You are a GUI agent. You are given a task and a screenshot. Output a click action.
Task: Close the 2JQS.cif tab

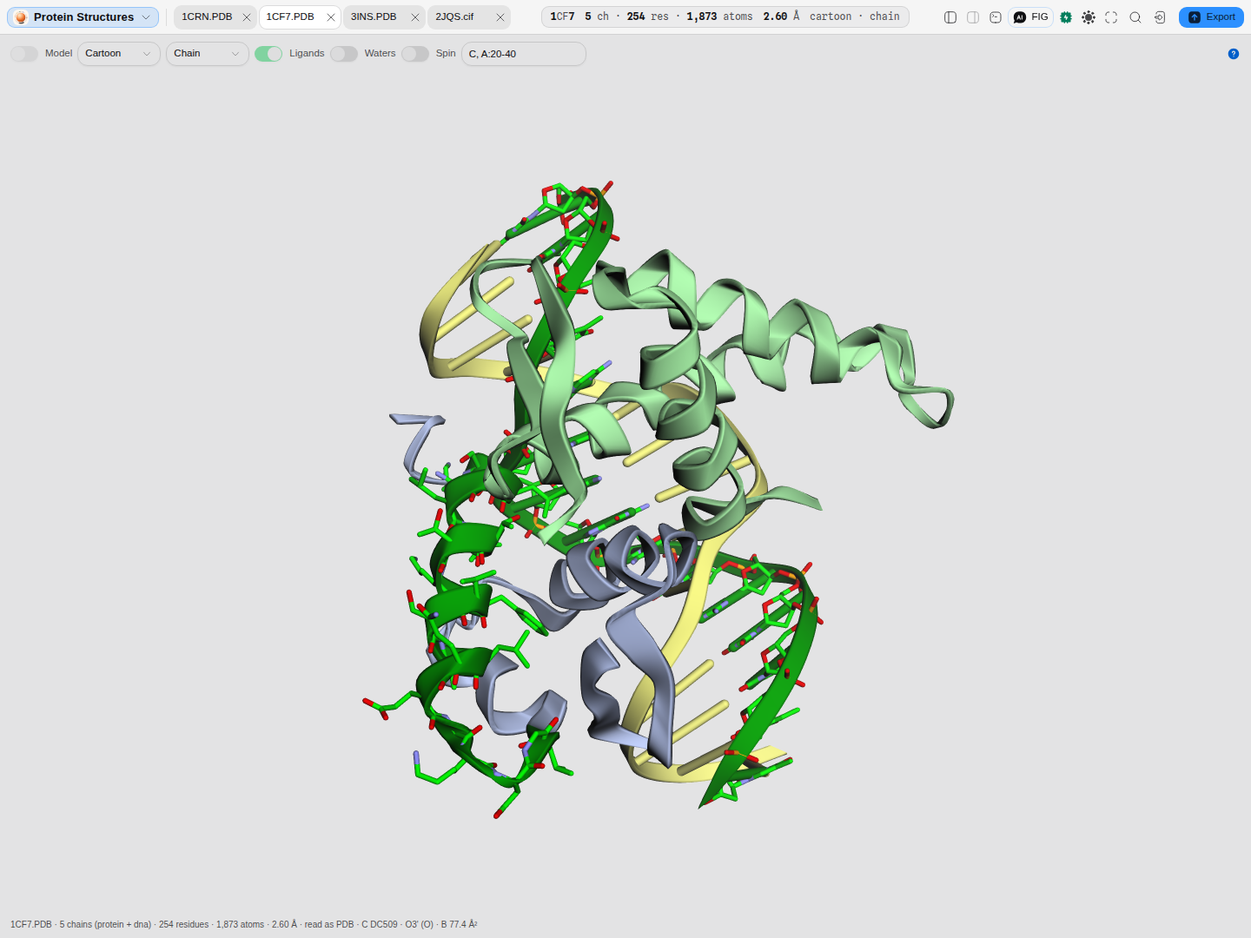[500, 17]
